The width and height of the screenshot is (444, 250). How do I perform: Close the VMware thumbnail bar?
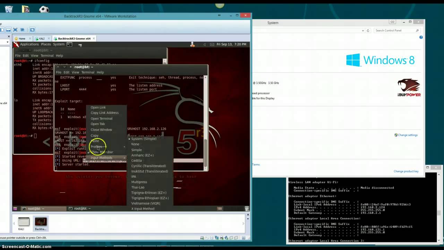248,215
